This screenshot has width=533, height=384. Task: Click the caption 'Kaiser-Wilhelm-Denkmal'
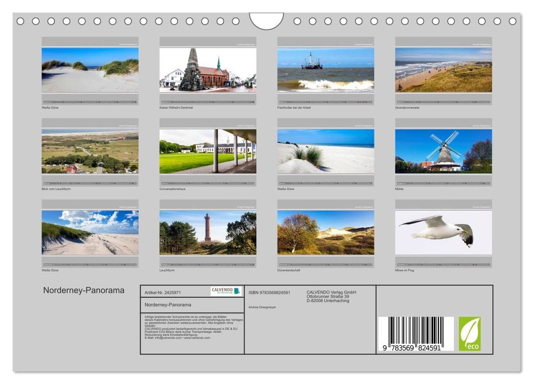[176, 108]
